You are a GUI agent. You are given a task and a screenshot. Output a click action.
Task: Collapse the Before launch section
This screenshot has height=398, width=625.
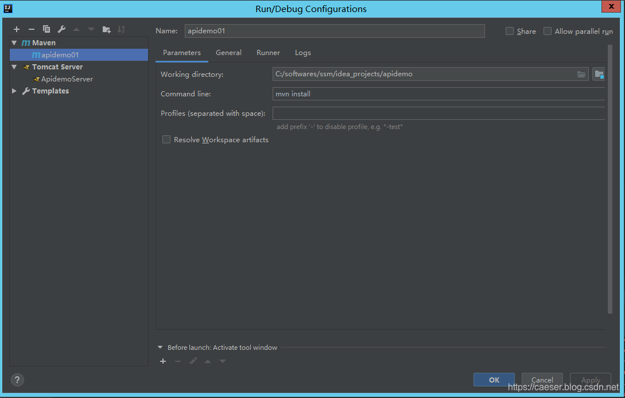pos(160,348)
